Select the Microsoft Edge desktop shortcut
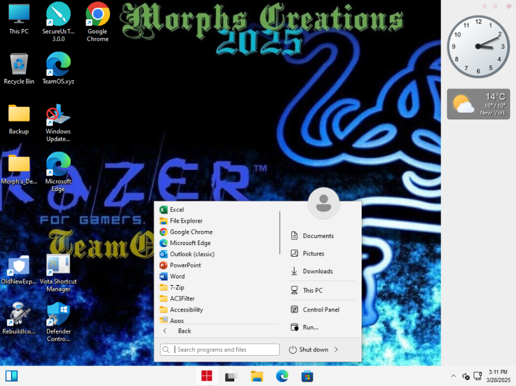The height and width of the screenshot is (386, 516). tap(59, 172)
